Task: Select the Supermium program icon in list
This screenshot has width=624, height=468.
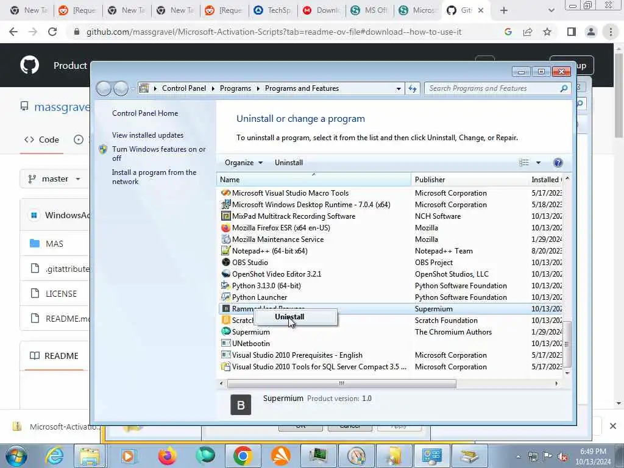Action: [225, 331]
